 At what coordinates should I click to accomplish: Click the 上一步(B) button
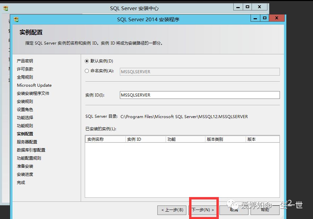(172, 210)
